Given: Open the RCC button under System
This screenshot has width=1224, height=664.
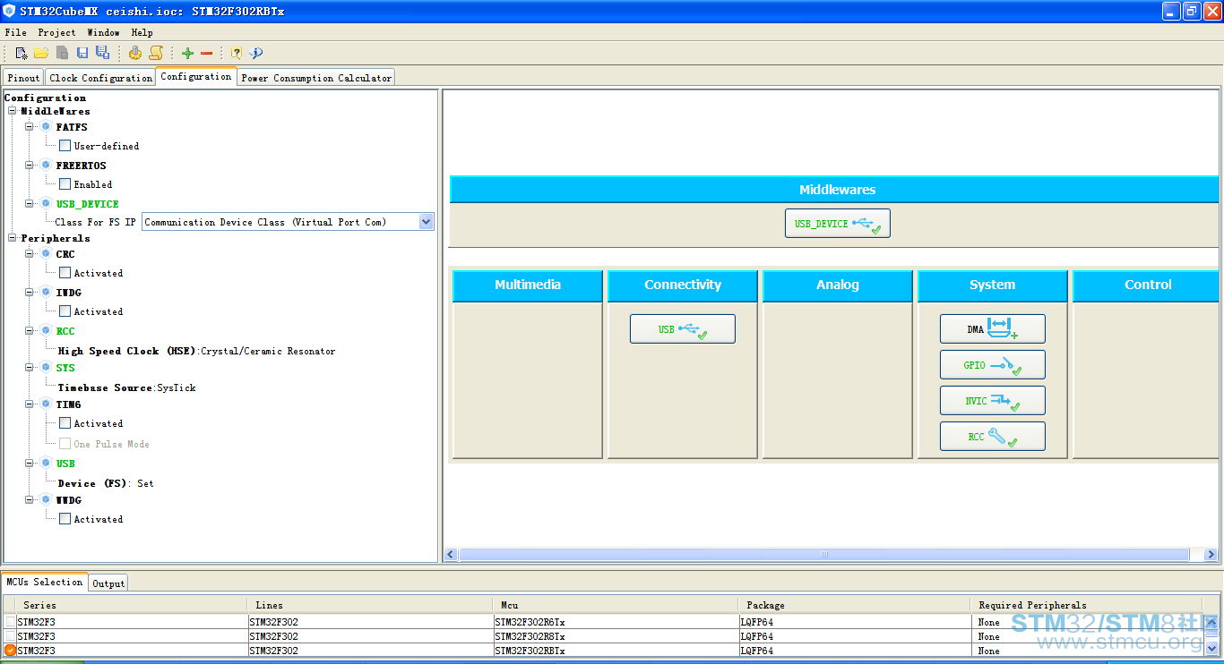Looking at the screenshot, I should (993, 437).
